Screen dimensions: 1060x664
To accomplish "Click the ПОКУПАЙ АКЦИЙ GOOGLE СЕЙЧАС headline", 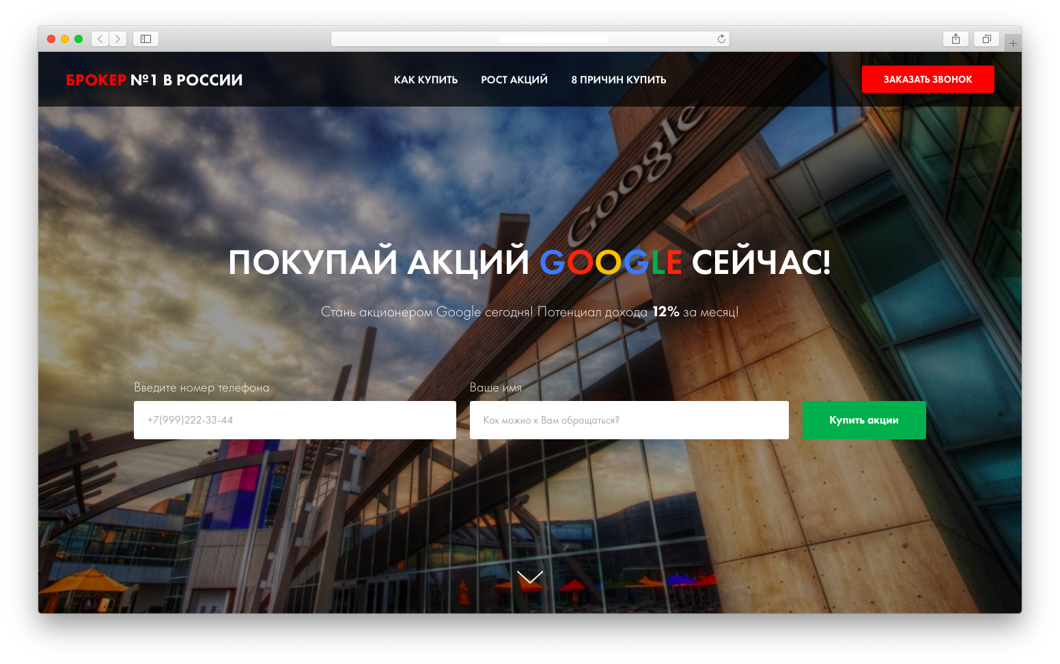I will (x=530, y=262).
